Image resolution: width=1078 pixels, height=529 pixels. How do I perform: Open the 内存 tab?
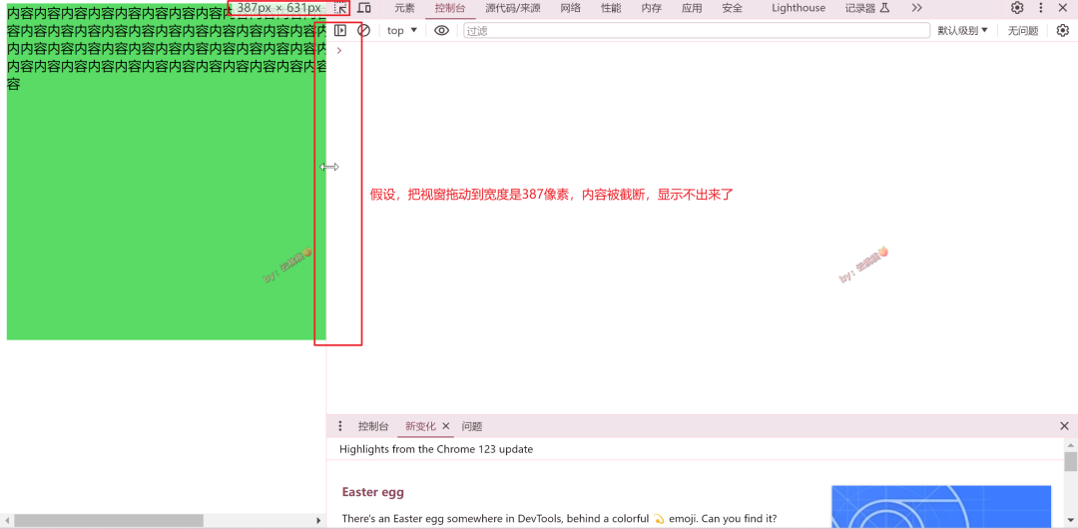[651, 8]
